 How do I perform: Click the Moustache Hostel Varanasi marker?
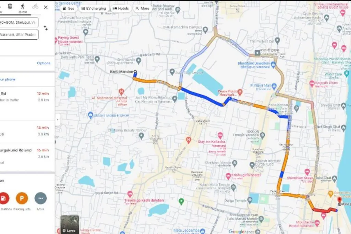(317, 223)
